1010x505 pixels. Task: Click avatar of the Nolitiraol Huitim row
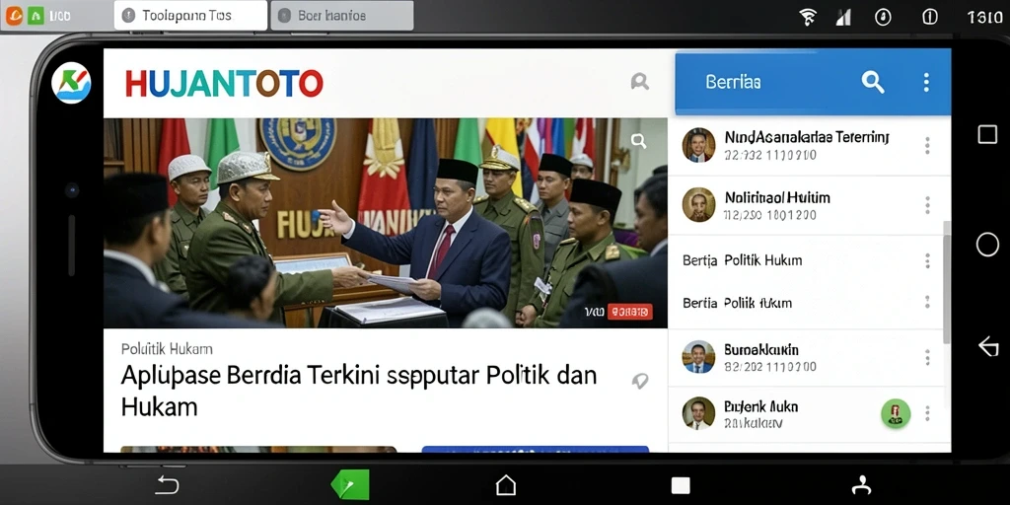click(x=699, y=205)
